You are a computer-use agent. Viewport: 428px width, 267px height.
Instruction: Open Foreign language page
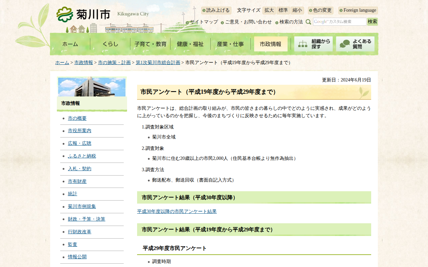tap(358, 10)
